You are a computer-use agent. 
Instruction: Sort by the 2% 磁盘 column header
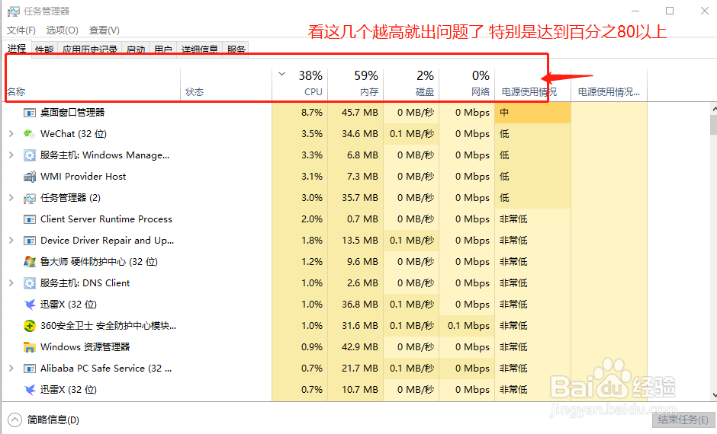coord(412,85)
